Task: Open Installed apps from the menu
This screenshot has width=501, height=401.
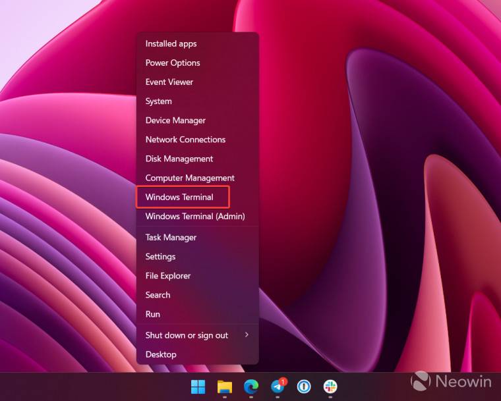Action: 171,43
